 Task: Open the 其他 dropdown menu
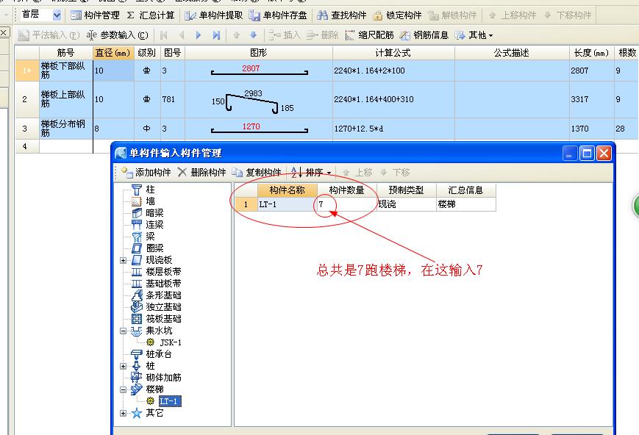click(x=474, y=35)
